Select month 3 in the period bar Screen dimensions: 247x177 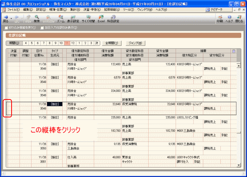tap(91, 43)
